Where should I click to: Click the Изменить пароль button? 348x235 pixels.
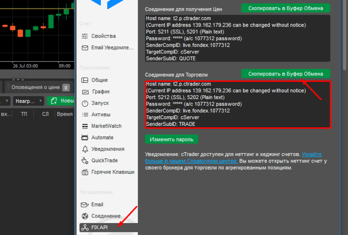[x=171, y=139]
